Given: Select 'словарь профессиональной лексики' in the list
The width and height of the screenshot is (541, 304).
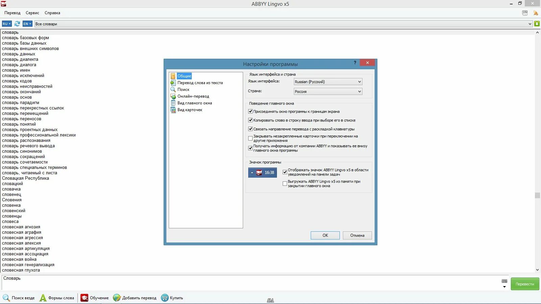Looking at the screenshot, I should click(x=39, y=135).
